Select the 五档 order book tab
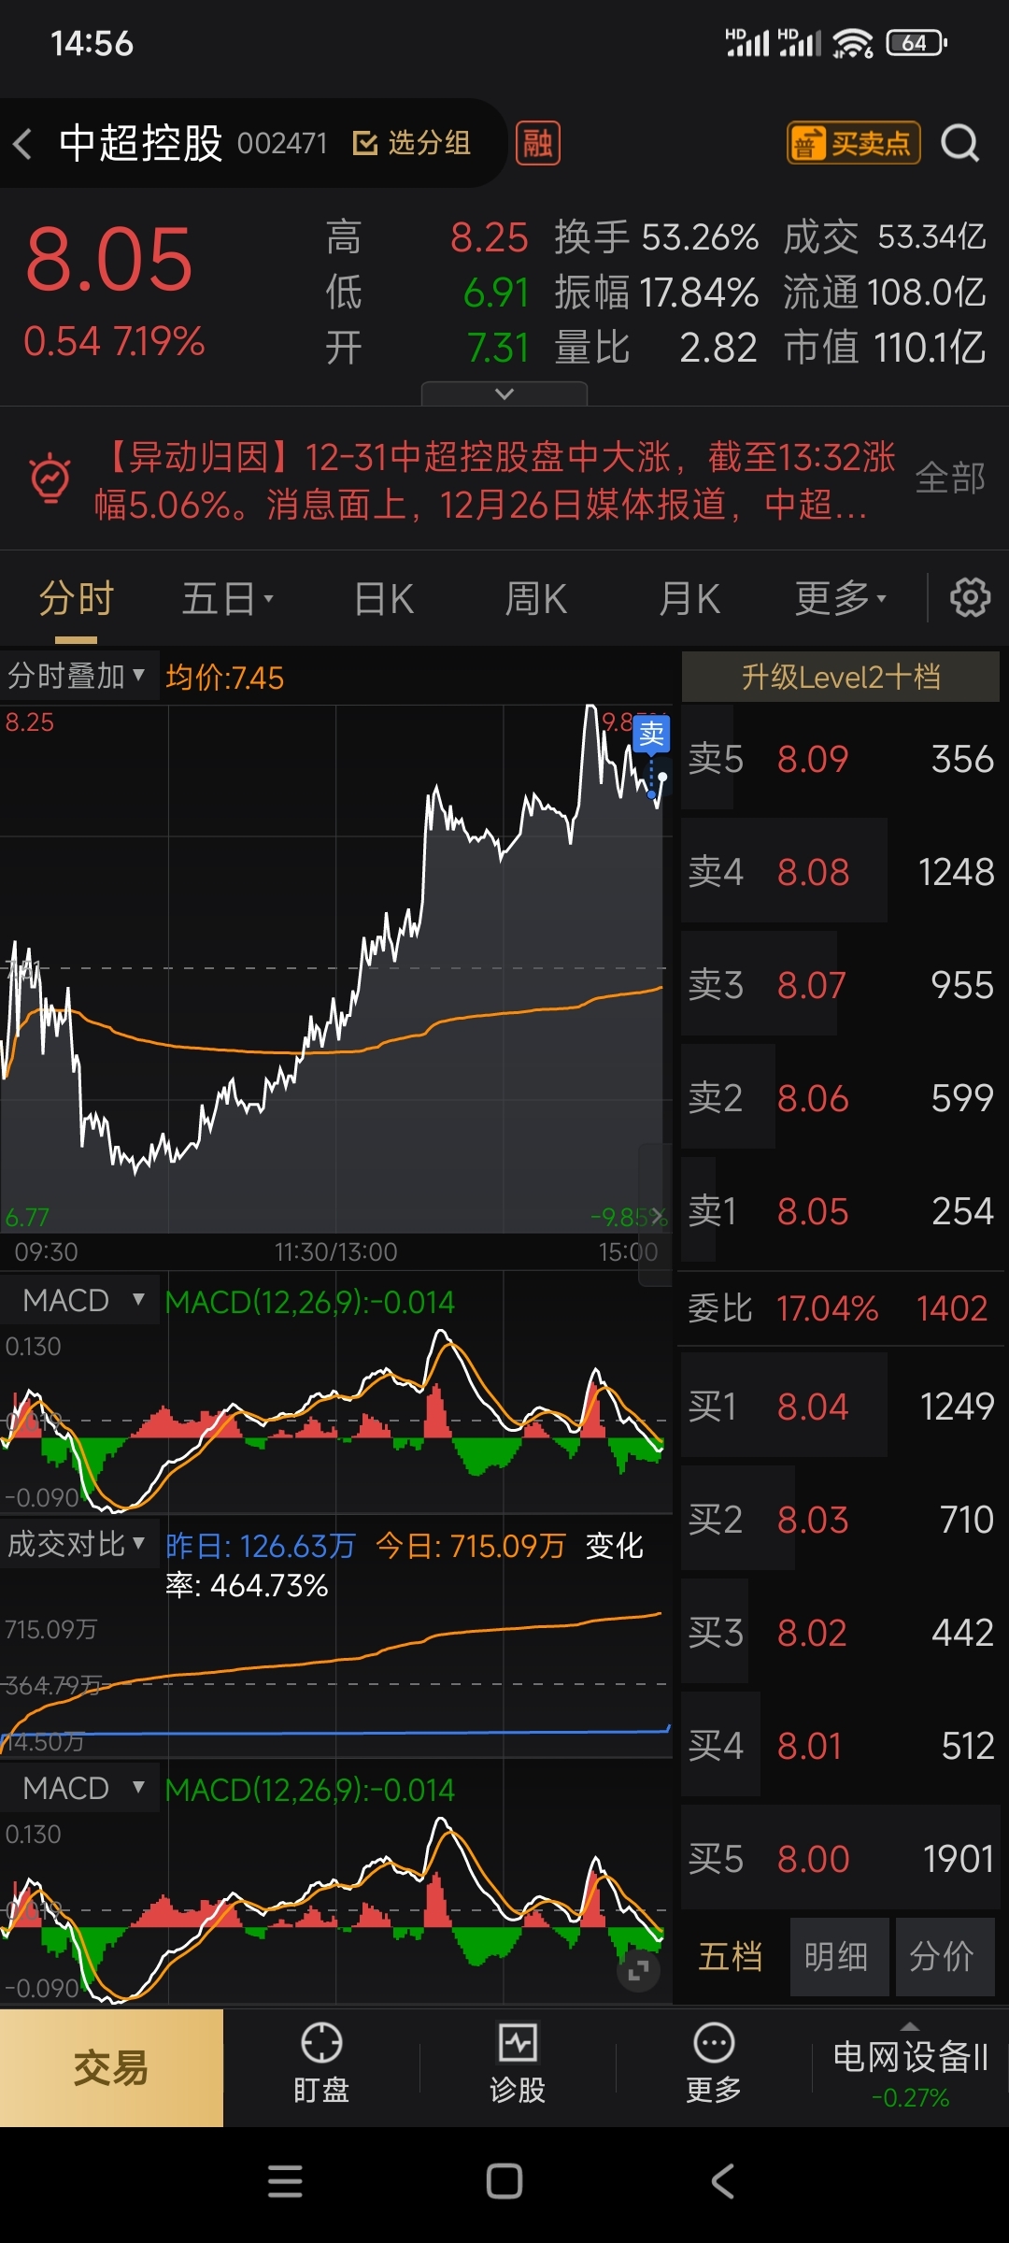This screenshot has width=1009, height=2243. coord(731,1956)
